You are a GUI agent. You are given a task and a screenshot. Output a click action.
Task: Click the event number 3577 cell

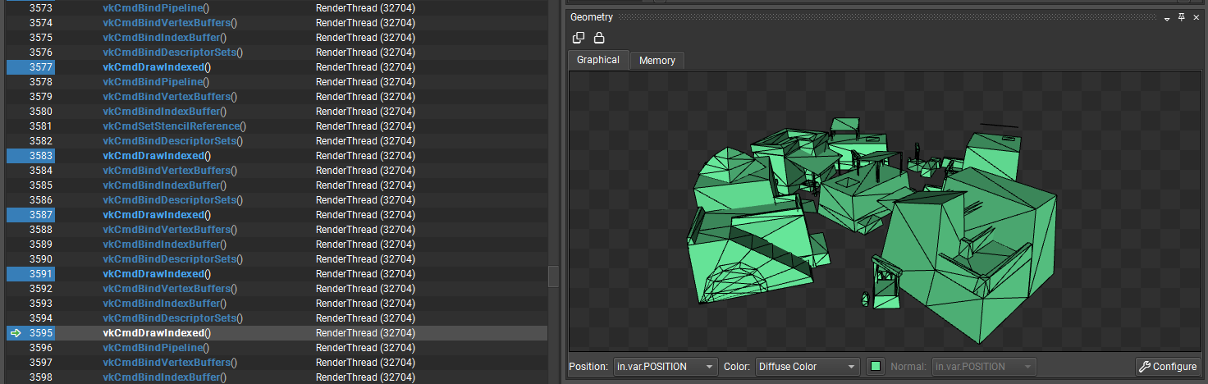(31, 67)
